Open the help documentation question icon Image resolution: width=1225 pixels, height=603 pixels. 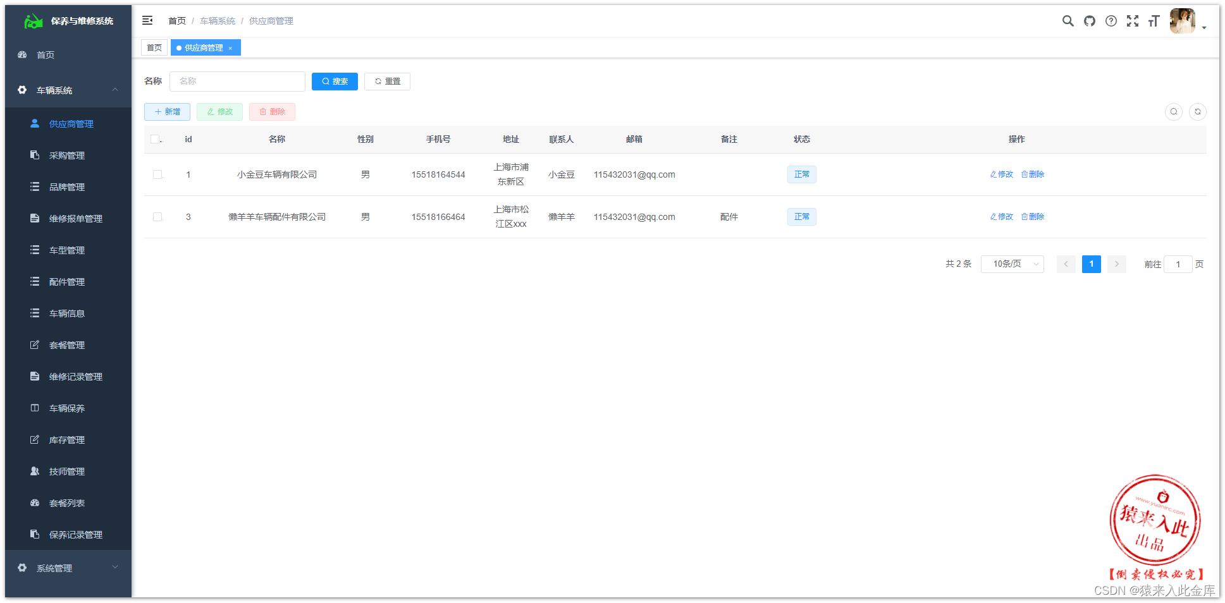(x=1111, y=21)
